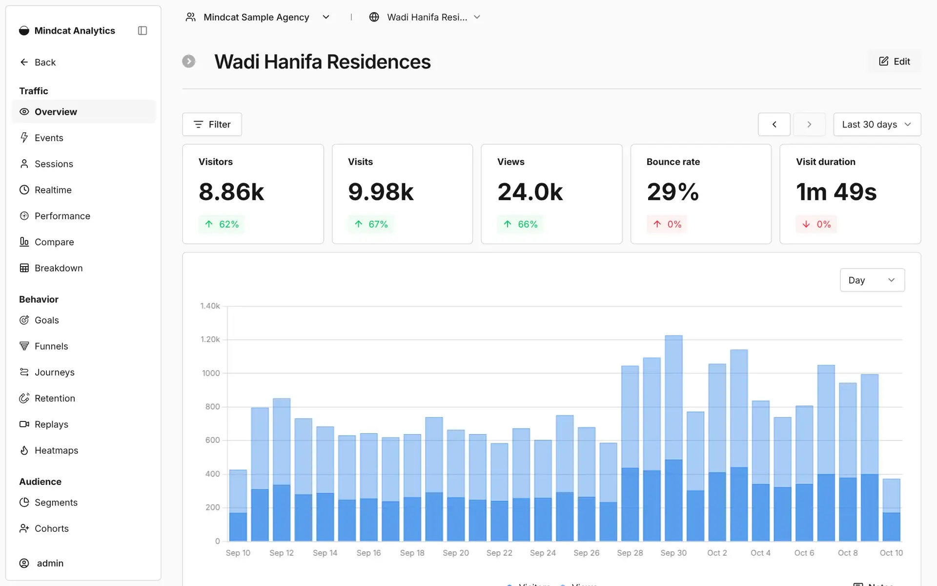Click the Mindcat Analytics logo
937x586 pixels.
point(24,31)
